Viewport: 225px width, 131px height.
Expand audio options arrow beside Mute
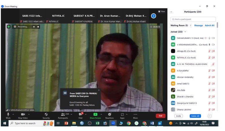(13, 114)
